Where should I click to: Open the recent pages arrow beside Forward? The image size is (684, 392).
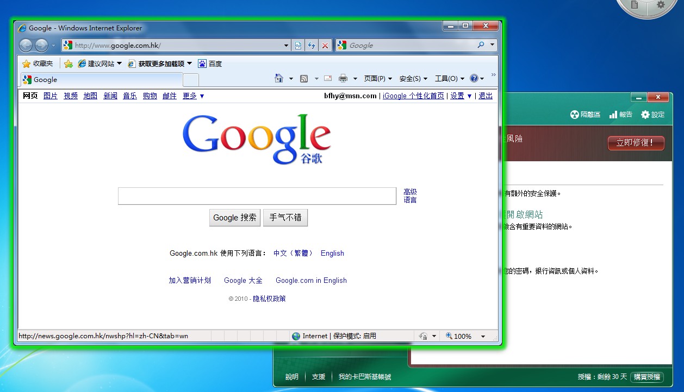[x=53, y=46]
